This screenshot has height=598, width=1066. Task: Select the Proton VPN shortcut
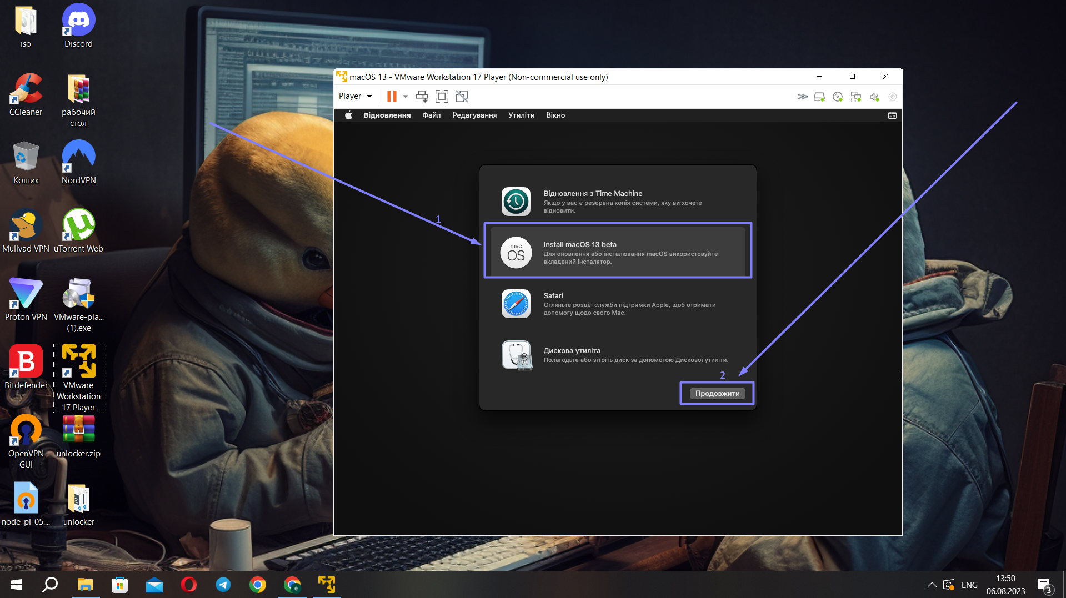click(26, 299)
